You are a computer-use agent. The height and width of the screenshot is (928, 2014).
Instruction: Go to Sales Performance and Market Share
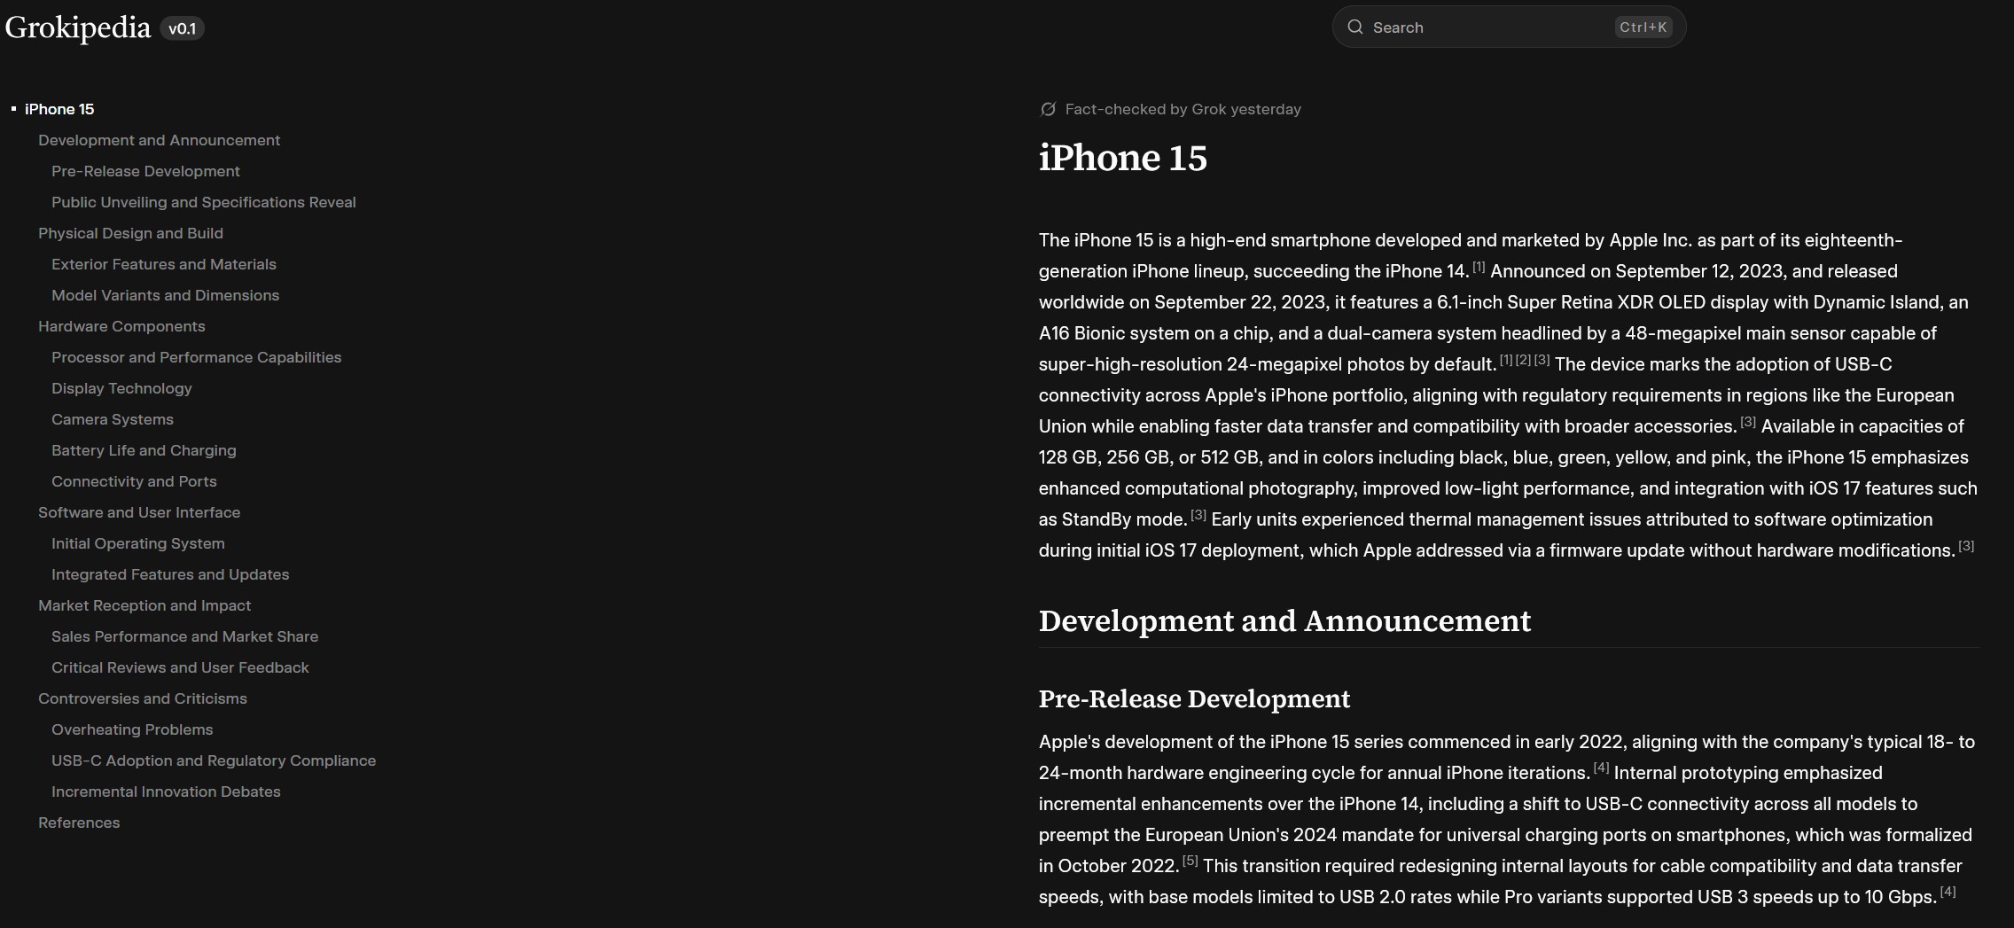[x=184, y=636]
